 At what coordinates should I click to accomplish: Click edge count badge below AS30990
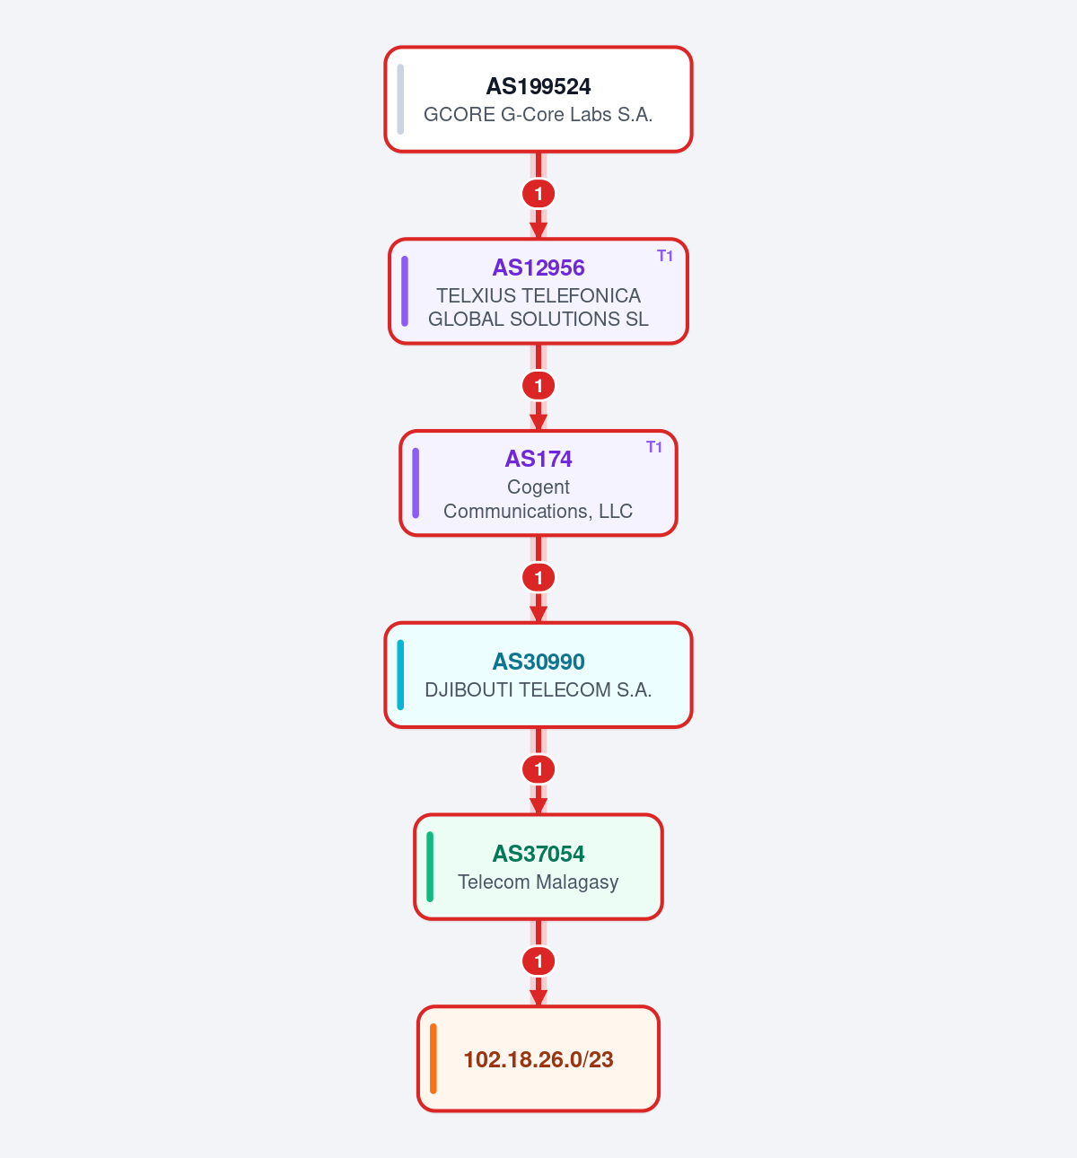[x=538, y=769]
